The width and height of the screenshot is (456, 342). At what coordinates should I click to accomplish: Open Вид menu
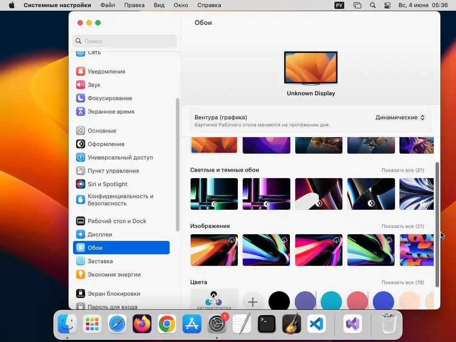point(159,5)
